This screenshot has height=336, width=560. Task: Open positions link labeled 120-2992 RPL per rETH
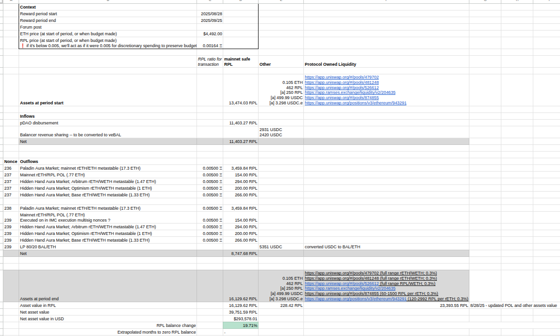coord(355,299)
